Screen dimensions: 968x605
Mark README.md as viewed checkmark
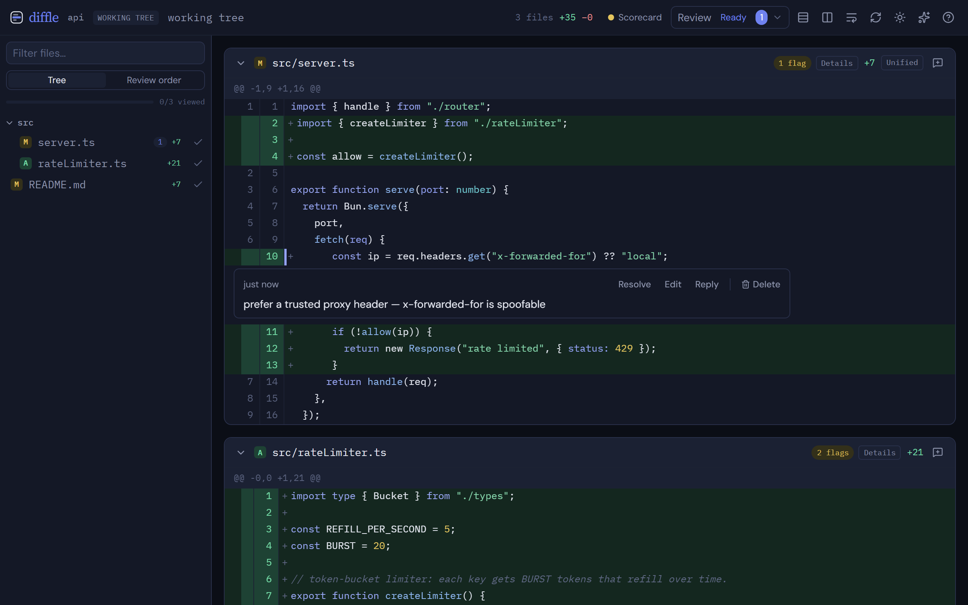coord(198,185)
